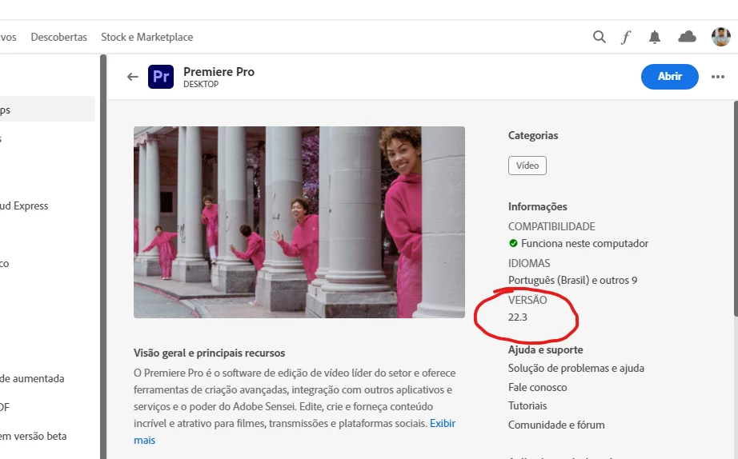Viewport: 738px width, 459px height.
Task: Select the sidebar item 'de aumentada'
Action: click(32, 378)
